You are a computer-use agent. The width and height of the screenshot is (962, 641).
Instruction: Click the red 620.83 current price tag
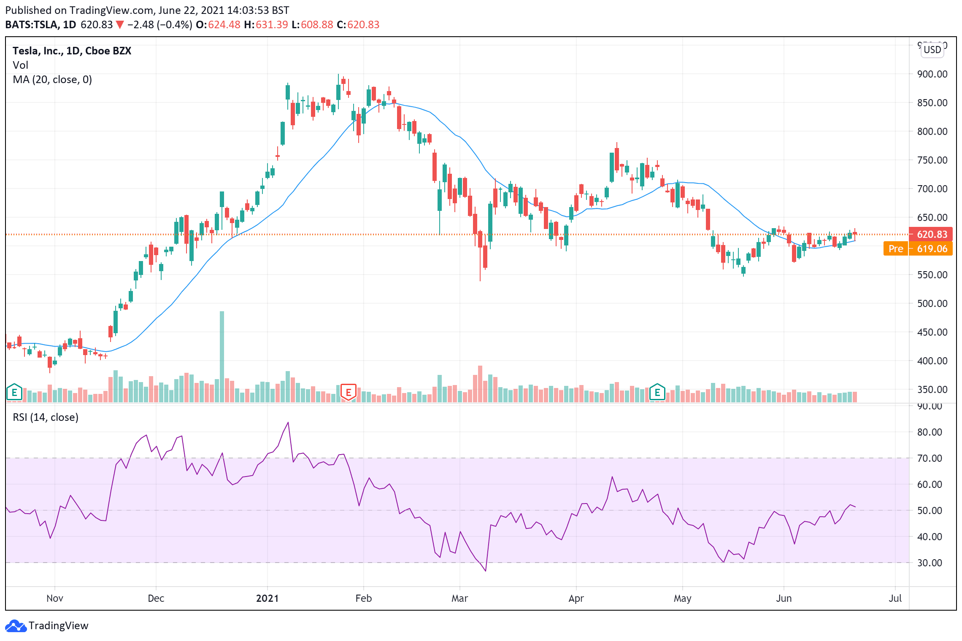tap(932, 234)
